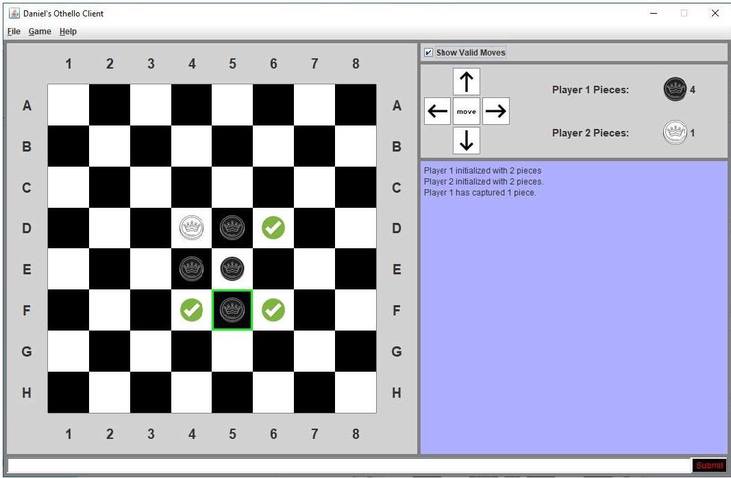Click the text input field at the bottom
Image resolution: width=731 pixels, height=478 pixels.
[x=343, y=464]
